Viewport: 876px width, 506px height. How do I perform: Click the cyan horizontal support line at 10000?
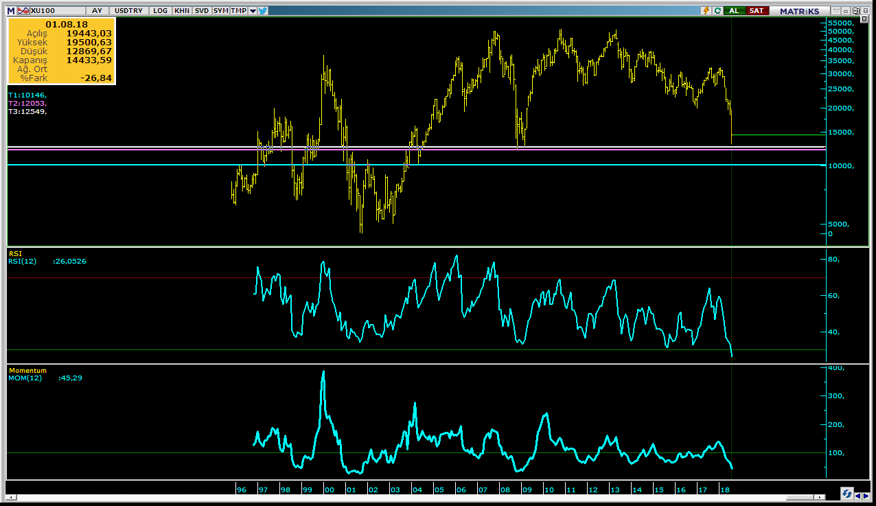coord(415,165)
